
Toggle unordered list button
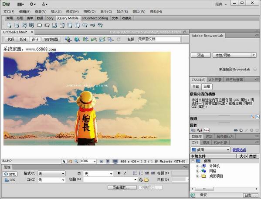pos(135,173)
